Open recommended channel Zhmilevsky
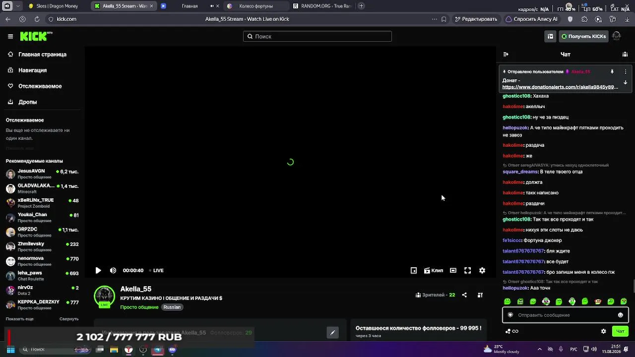 coord(42,247)
